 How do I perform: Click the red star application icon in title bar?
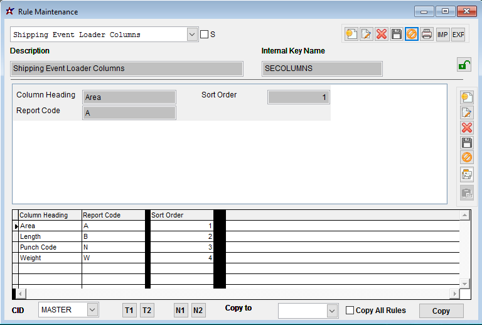pos(10,11)
